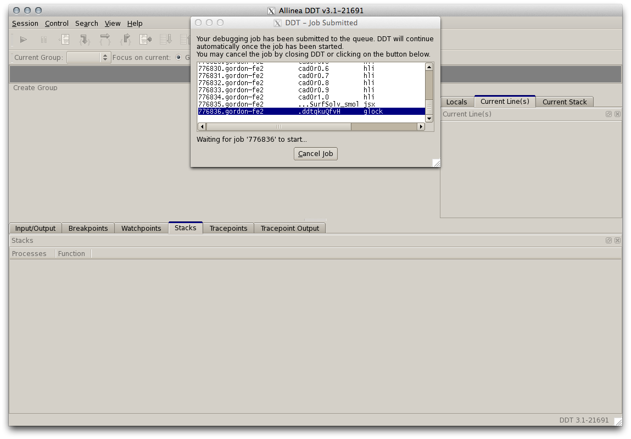This screenshot has width=631, height=439.
Task: Click the Processes column header
Action: 29,253
